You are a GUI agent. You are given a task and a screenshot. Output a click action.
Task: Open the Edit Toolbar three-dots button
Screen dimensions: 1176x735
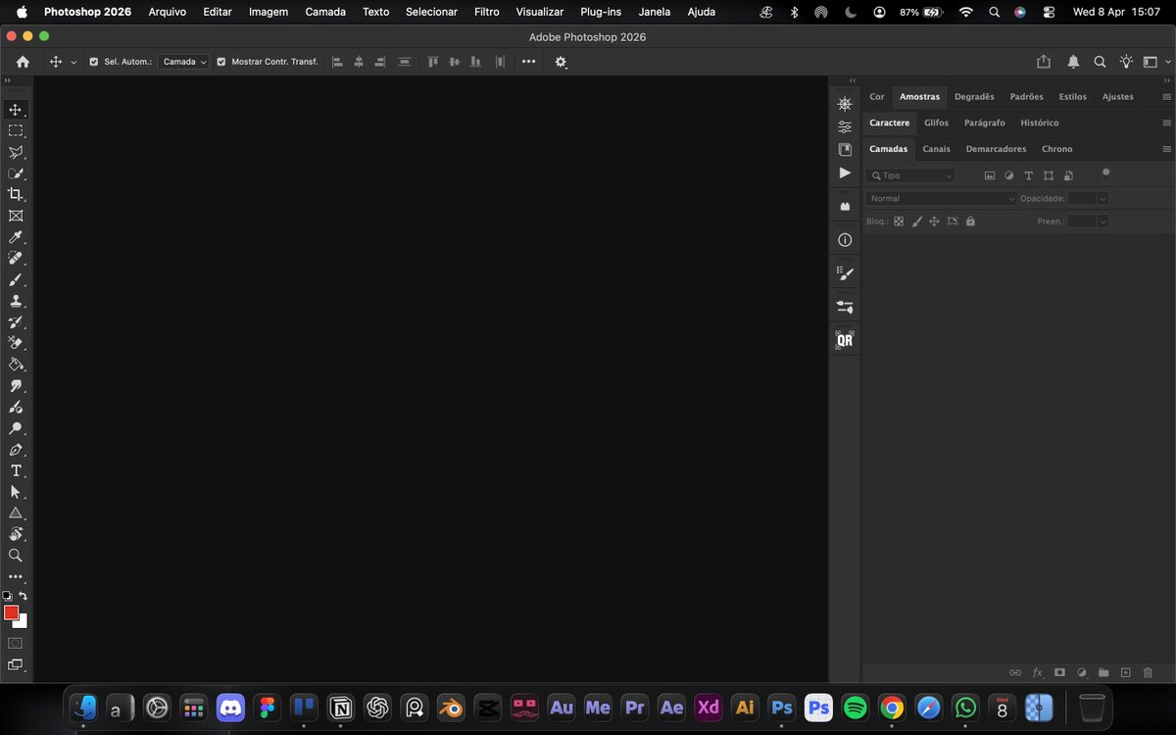(x=16, y=577)
